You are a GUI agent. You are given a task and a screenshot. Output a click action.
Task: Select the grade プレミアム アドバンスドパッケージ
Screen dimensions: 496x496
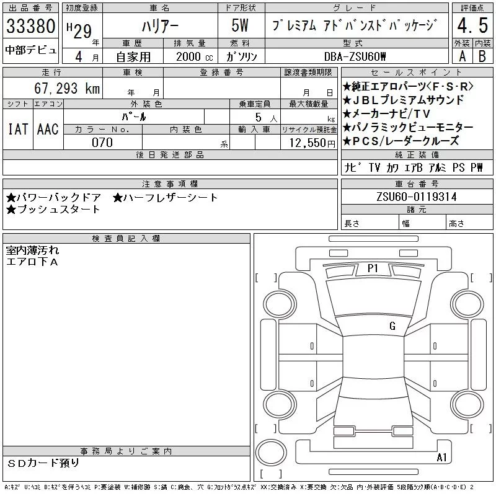tap(355, 25)
